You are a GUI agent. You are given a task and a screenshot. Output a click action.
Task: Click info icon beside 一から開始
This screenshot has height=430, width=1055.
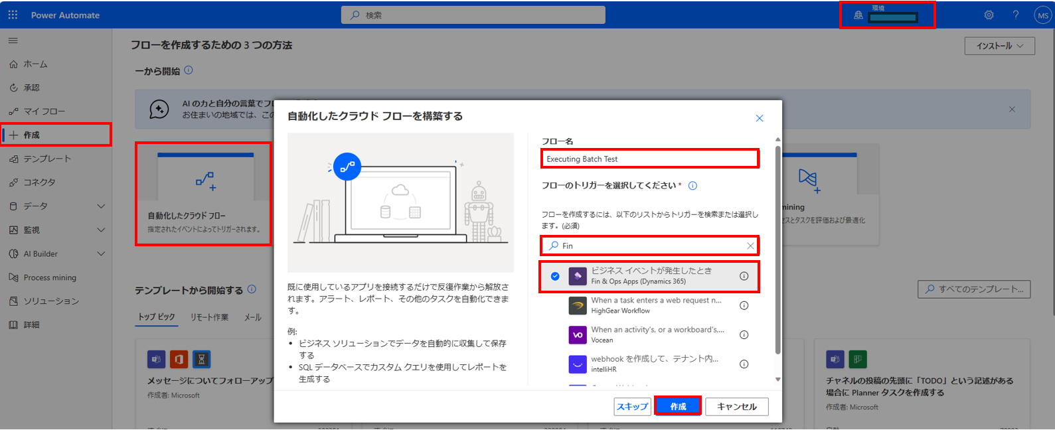(189, 70)
